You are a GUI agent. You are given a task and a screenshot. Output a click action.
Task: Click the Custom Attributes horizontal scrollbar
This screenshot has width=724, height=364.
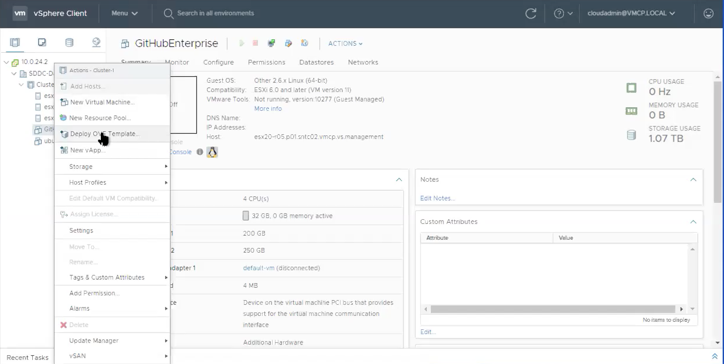(x=553, y=309)
